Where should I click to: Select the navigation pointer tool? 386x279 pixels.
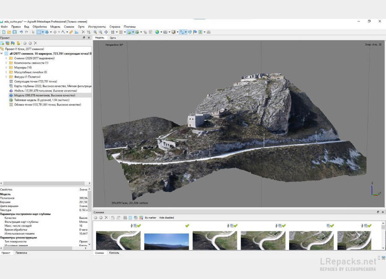point(33,32)
